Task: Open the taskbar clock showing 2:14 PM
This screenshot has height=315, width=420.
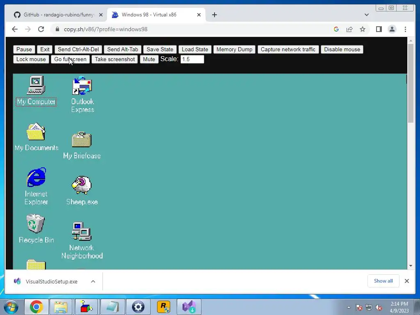Action: coord(399,307)
